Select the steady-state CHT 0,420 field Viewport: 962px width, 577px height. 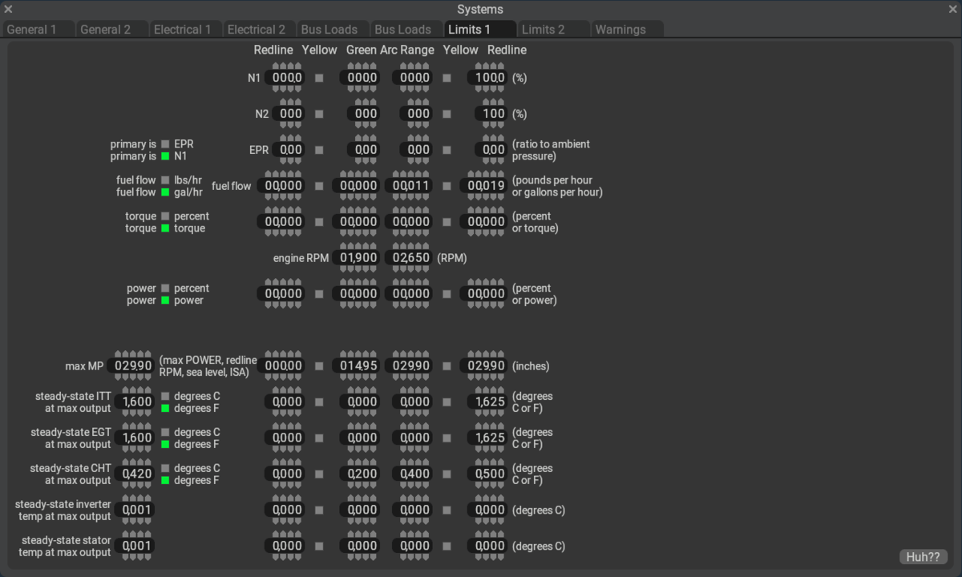pos(133,474)
